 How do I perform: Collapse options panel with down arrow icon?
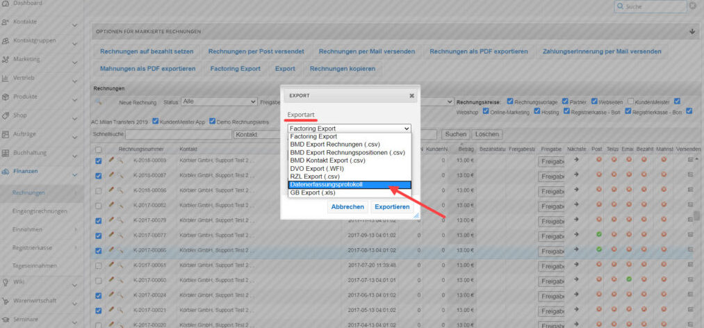point(691,31)
